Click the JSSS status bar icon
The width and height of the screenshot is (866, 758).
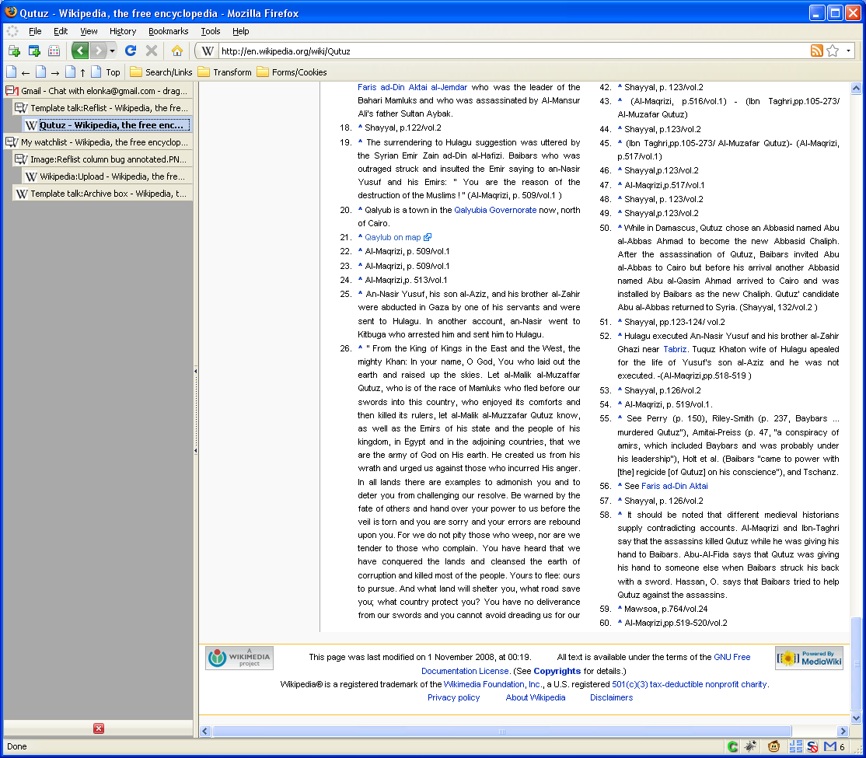click(x=796, y=746)
